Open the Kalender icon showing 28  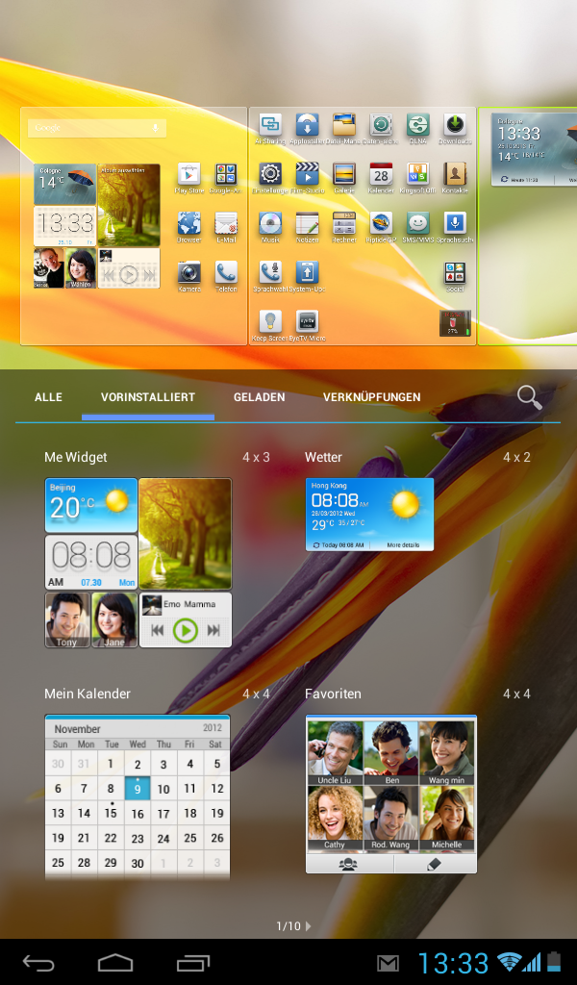point(381,175)
